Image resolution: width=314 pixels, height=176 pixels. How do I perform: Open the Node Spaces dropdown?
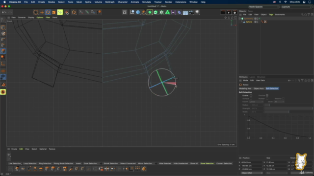coord(264,7)
